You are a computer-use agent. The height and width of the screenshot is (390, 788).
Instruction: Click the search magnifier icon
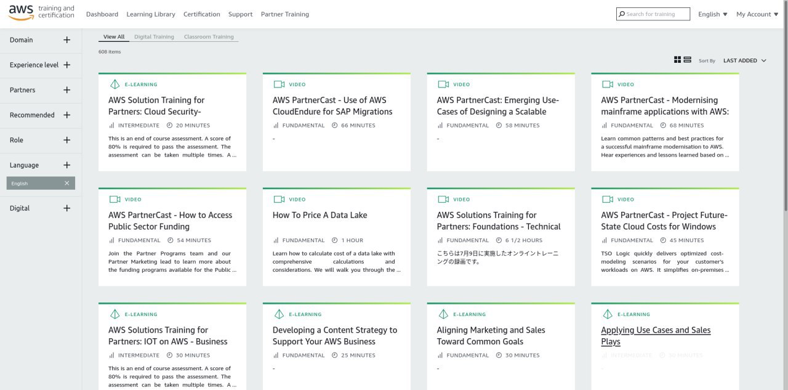click(622, 14)
